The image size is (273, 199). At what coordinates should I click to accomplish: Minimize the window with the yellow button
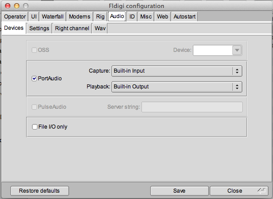click(x=14, y=5)
